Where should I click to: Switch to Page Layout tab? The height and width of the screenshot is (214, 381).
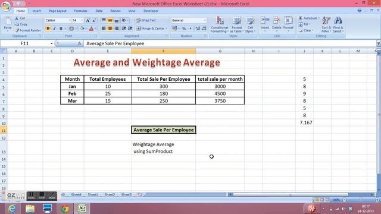coord(58,11)
